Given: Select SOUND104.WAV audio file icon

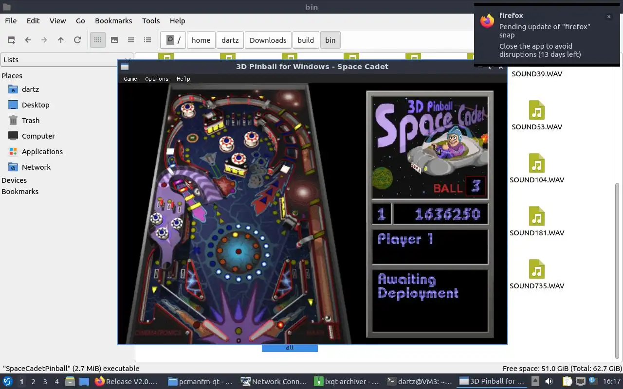Looking at the screenshot, I should [537, 163].
